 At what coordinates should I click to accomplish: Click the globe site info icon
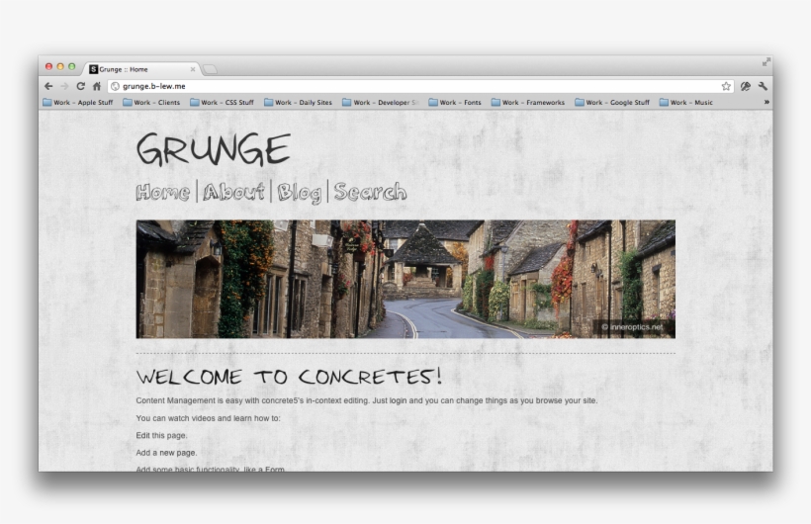point(116,86)
